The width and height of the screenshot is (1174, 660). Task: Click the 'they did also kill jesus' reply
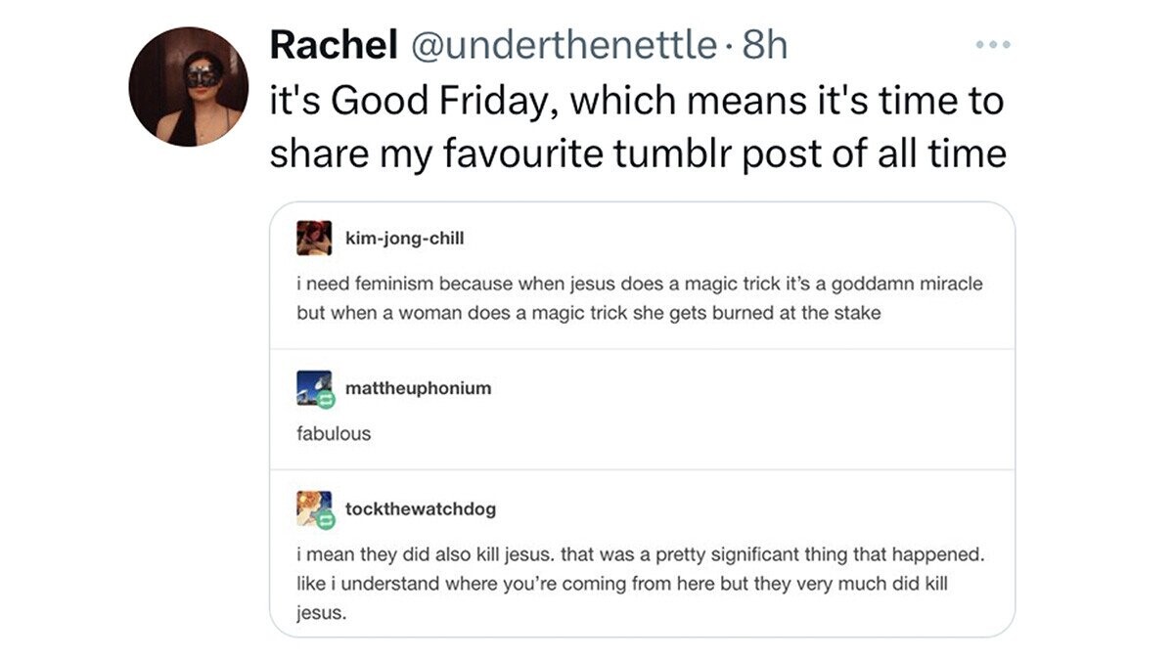pos(639,554)
